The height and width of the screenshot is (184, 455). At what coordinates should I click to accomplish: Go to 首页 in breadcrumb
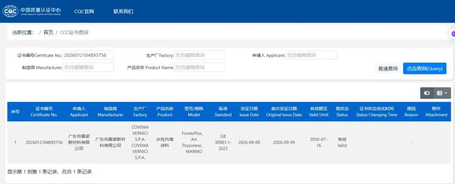tap(48, 32)
